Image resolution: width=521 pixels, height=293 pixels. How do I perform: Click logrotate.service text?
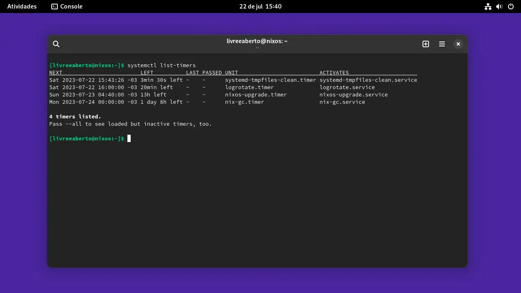point(347,87)
